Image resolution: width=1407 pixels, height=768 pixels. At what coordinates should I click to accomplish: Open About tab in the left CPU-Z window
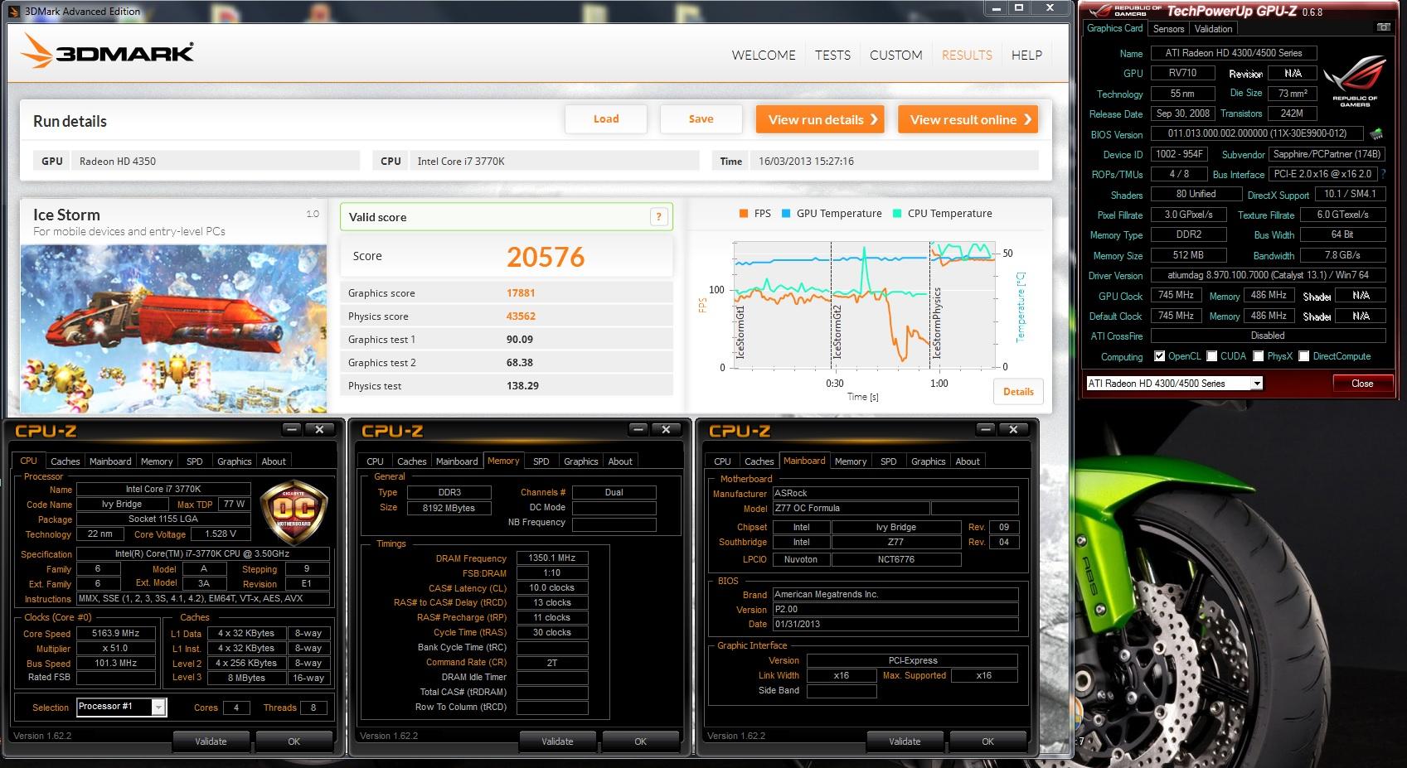(x=274, y=461)
